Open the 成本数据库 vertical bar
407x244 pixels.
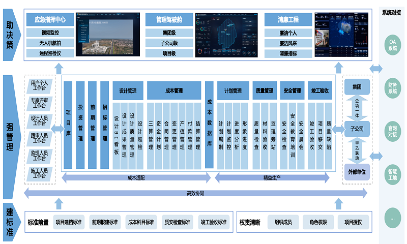pyautogui.click(x=209, y=125)
